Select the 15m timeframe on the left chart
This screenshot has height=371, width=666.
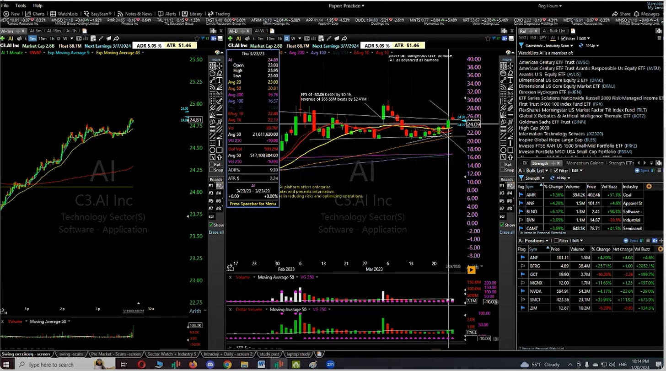[42, 38]
